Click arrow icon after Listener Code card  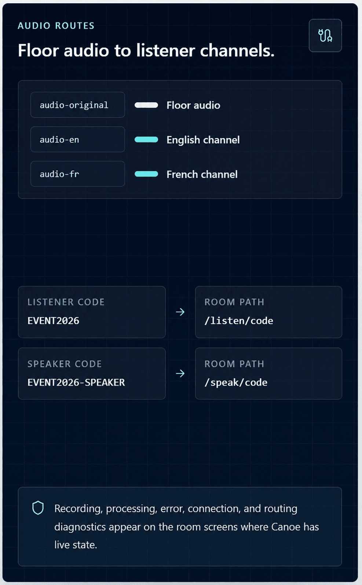[180, 312]
